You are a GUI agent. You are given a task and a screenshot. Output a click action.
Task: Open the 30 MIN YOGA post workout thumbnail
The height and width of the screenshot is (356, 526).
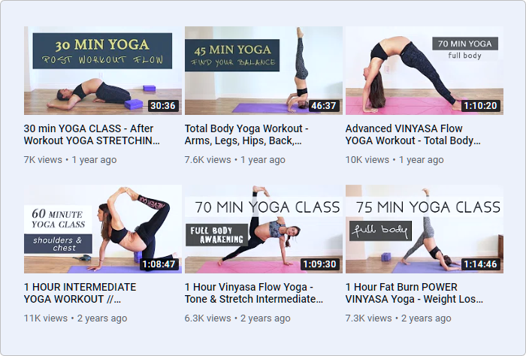tap(103, 71)
